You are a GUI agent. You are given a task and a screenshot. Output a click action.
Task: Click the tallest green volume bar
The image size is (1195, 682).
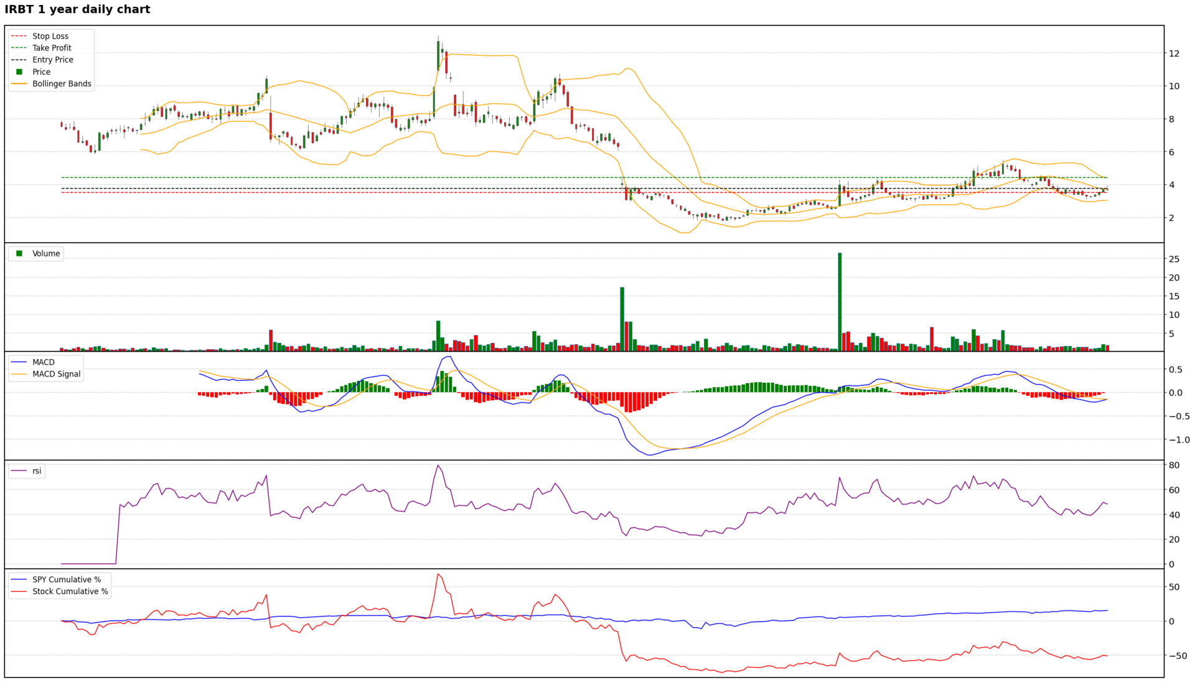click(840, 302)
